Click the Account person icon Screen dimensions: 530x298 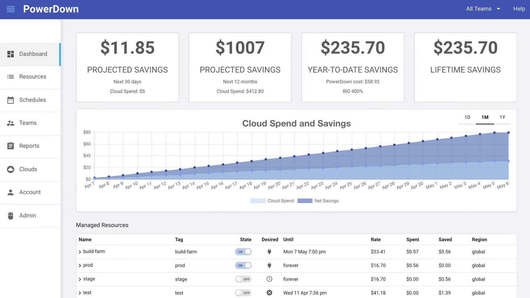click(x=10, y=192)
